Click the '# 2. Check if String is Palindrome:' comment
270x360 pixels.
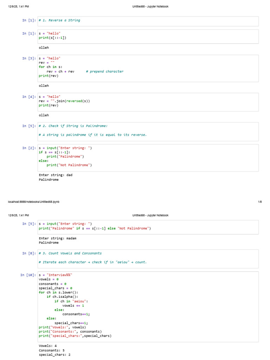pos(73,126)
